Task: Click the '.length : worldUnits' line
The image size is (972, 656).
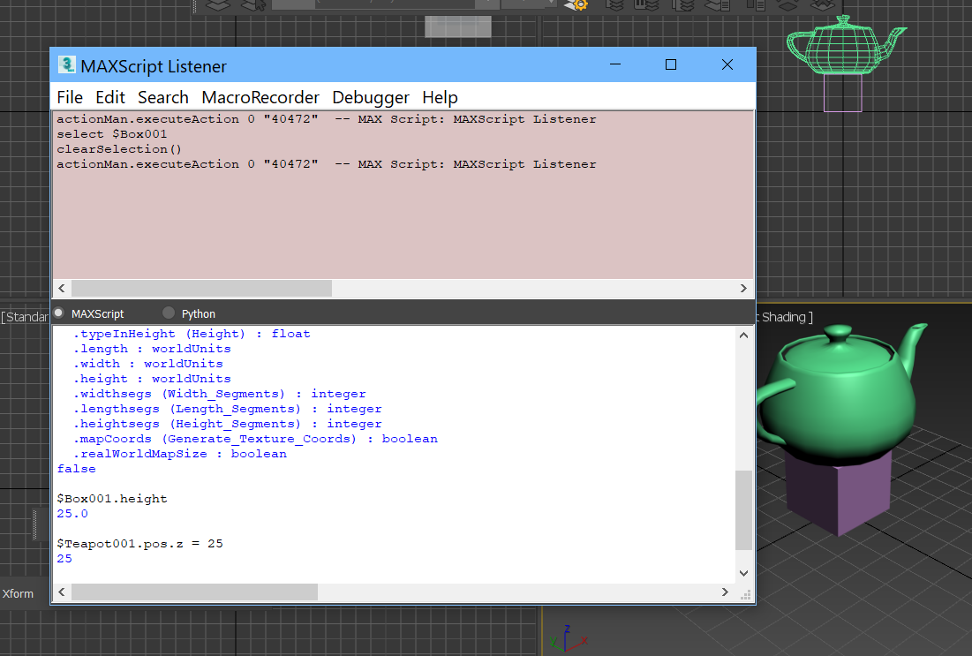Action: [152, 349]
